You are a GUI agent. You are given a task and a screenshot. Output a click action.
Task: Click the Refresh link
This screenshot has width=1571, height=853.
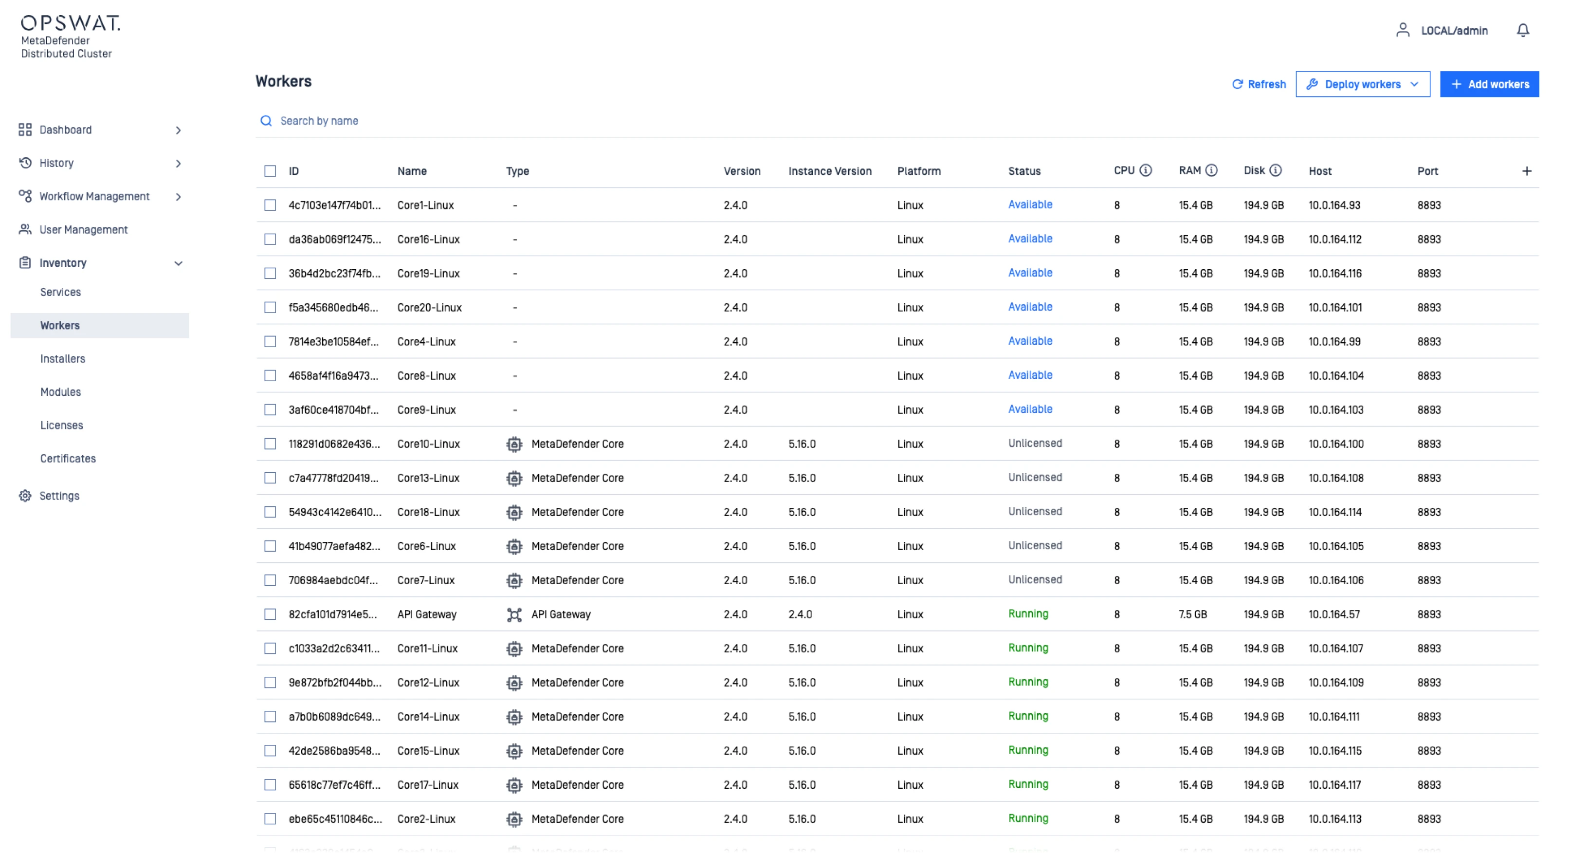(x=1259, y=84)
